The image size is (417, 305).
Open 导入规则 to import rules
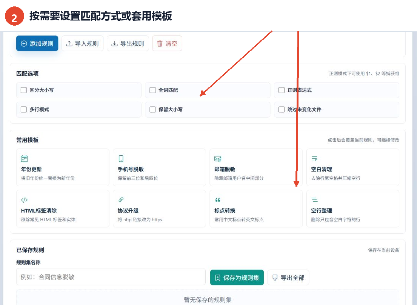click(82, 43)
